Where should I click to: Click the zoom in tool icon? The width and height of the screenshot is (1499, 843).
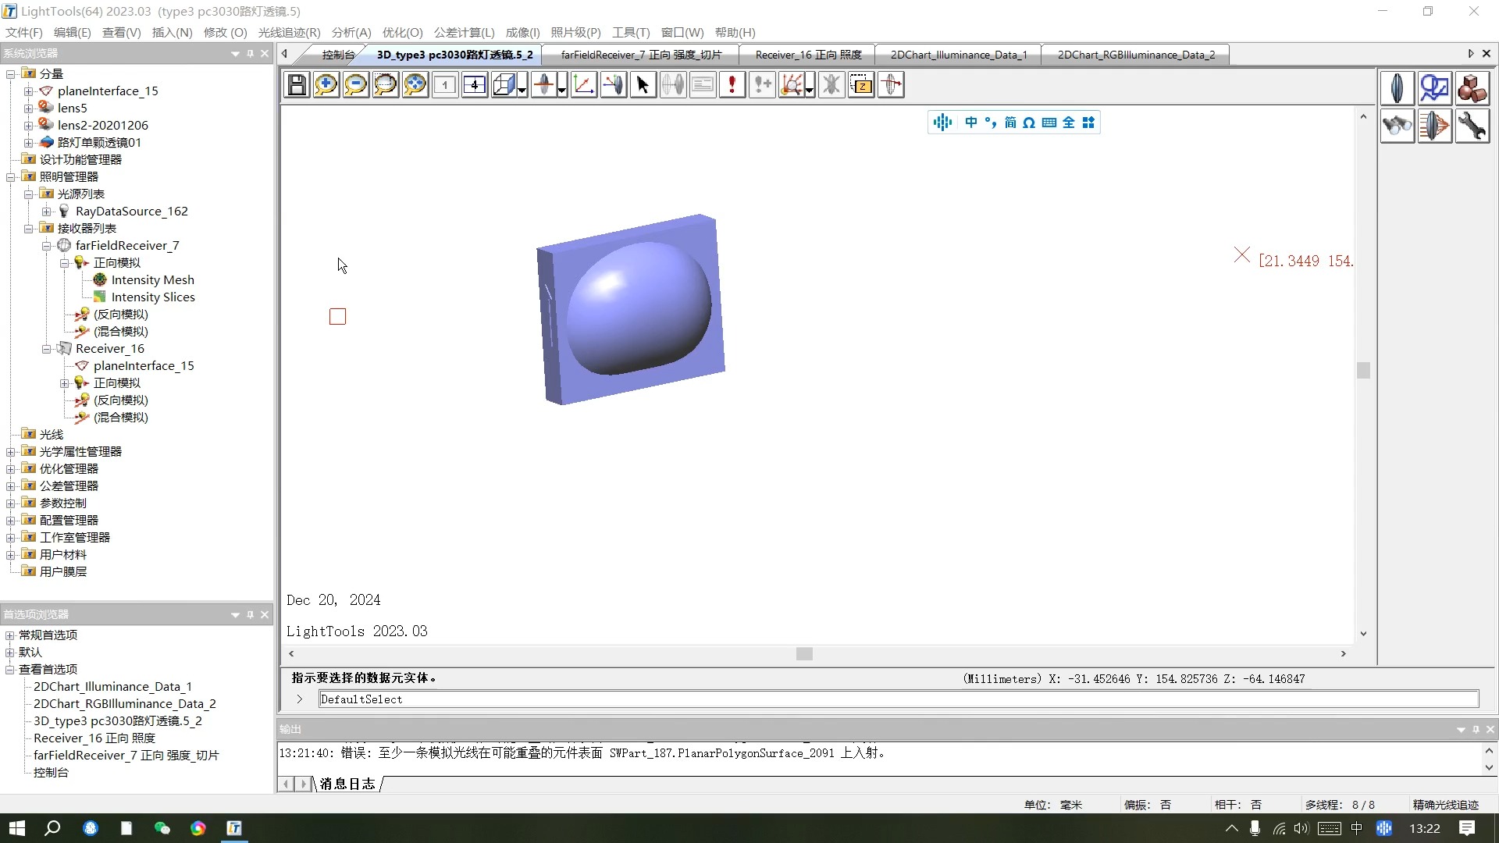click(x=326, y=84)
